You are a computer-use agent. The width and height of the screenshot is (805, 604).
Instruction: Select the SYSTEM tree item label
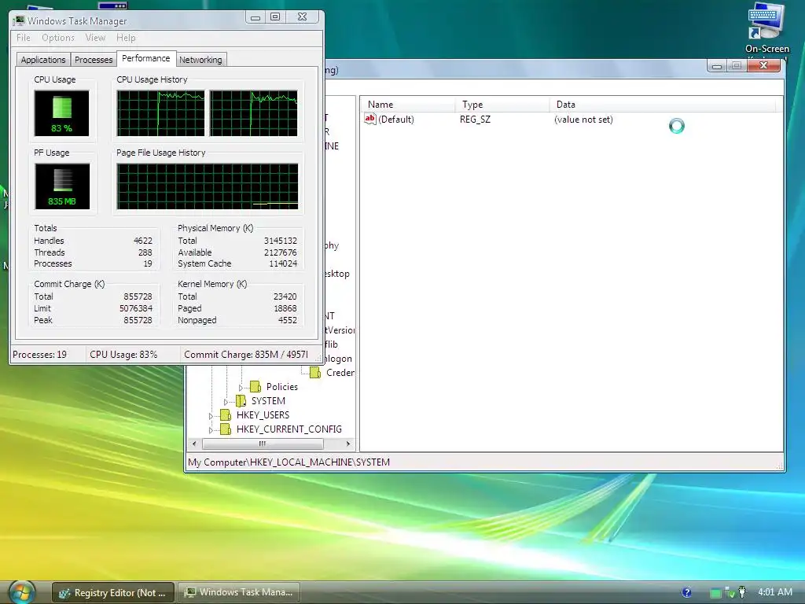[268, 400]
